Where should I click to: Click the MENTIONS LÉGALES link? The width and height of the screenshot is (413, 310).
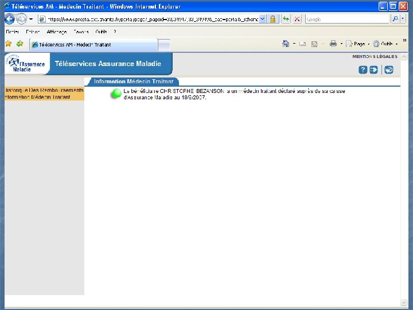pyautogui.click(x=375, y=56)
